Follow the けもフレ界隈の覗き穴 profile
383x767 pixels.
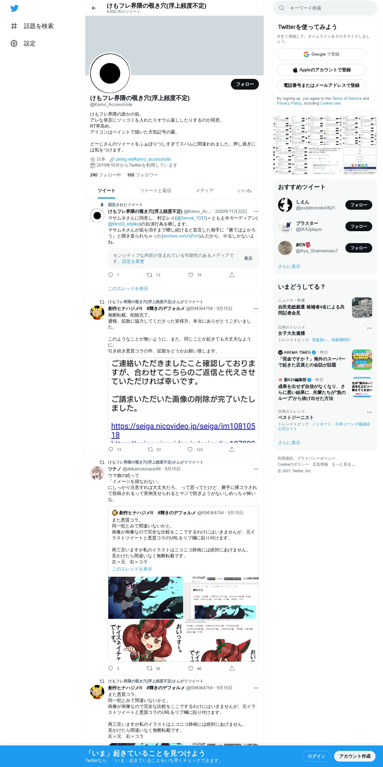[x=245, y=84]
